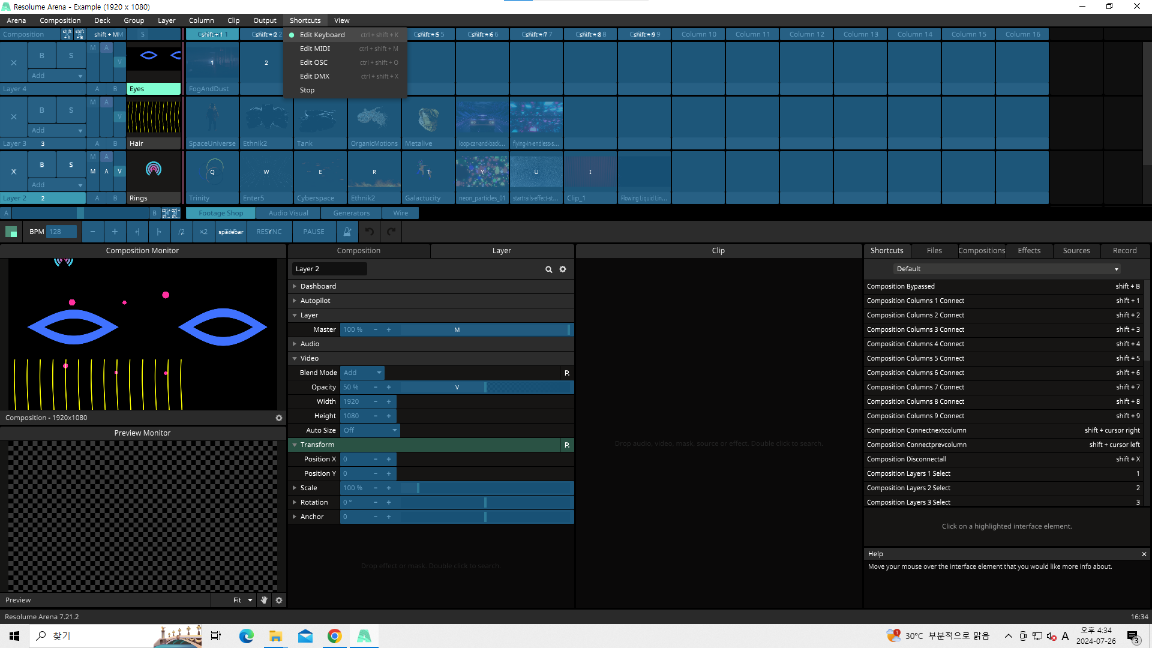Select the Galactucity clip thumbnail
The width and height of the screenshot is (1152, 648).
point(428,173)
